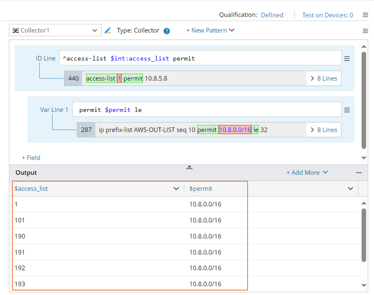This screenshot has height=295, width=374.
Task: Open the hamburger menu beside Test on Devices
Action: (365, 15)
